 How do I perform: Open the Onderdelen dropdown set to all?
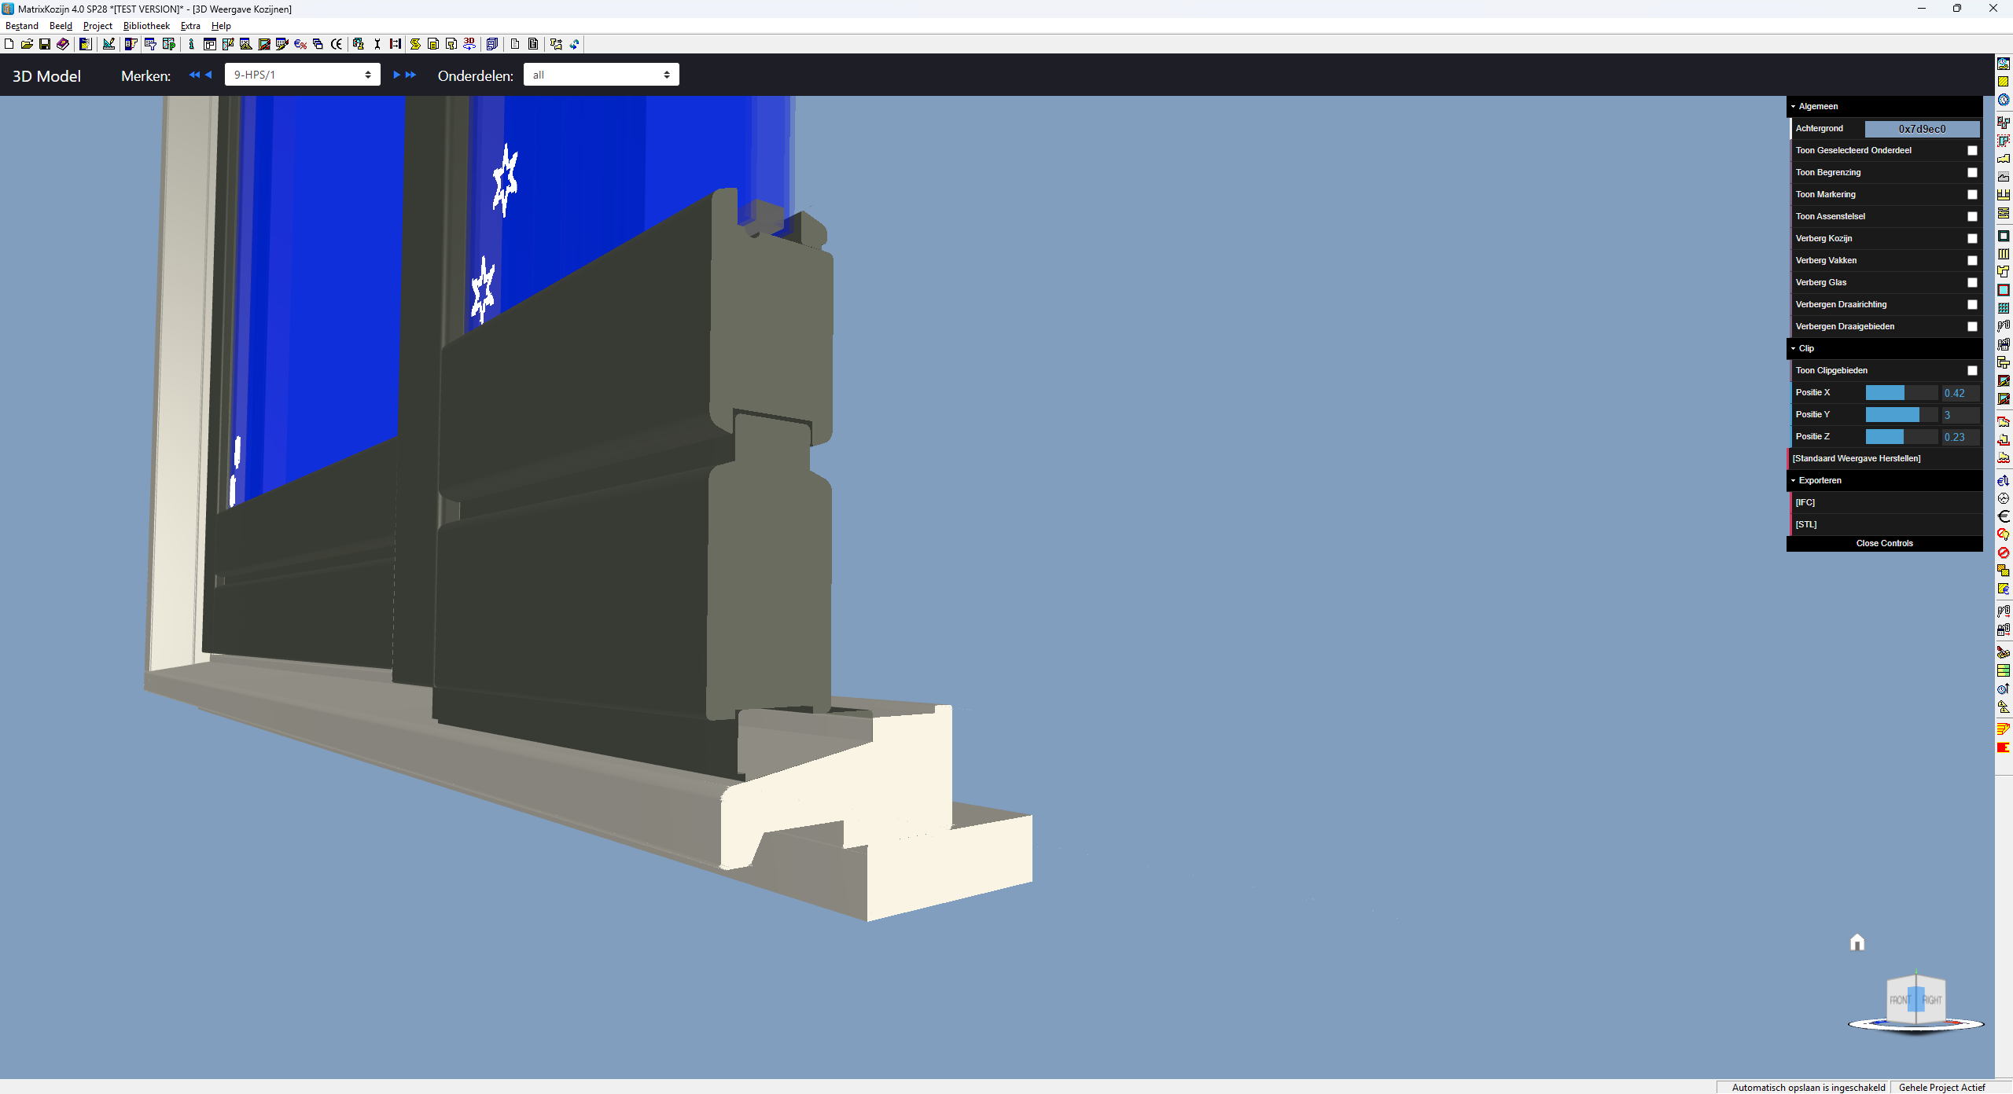601,75
